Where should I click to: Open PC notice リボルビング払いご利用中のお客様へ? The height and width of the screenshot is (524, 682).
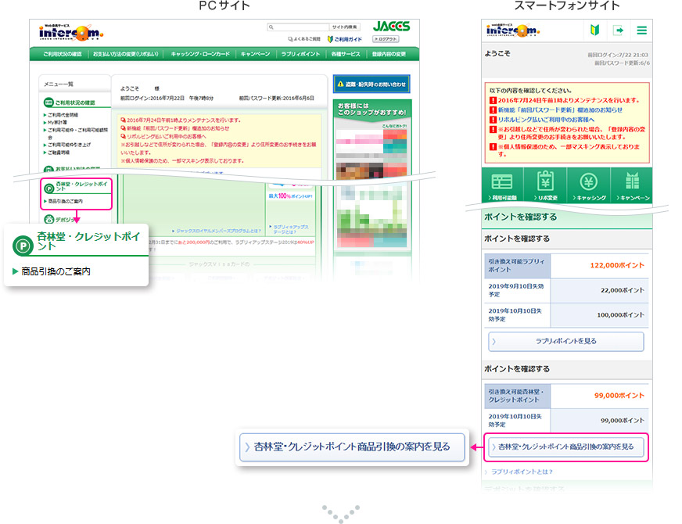pos(166,137)
